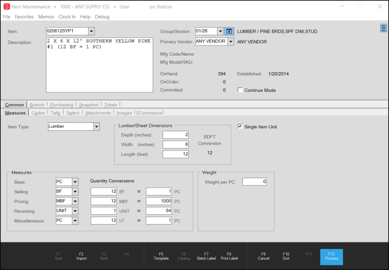389x270 pixels.
Task: Click the F7 Batch Label button
Action: pos(207,256)
